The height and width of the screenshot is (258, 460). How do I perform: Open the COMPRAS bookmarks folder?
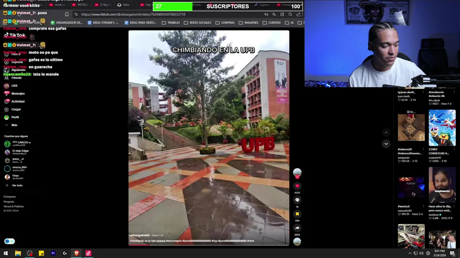click(225, 23)
